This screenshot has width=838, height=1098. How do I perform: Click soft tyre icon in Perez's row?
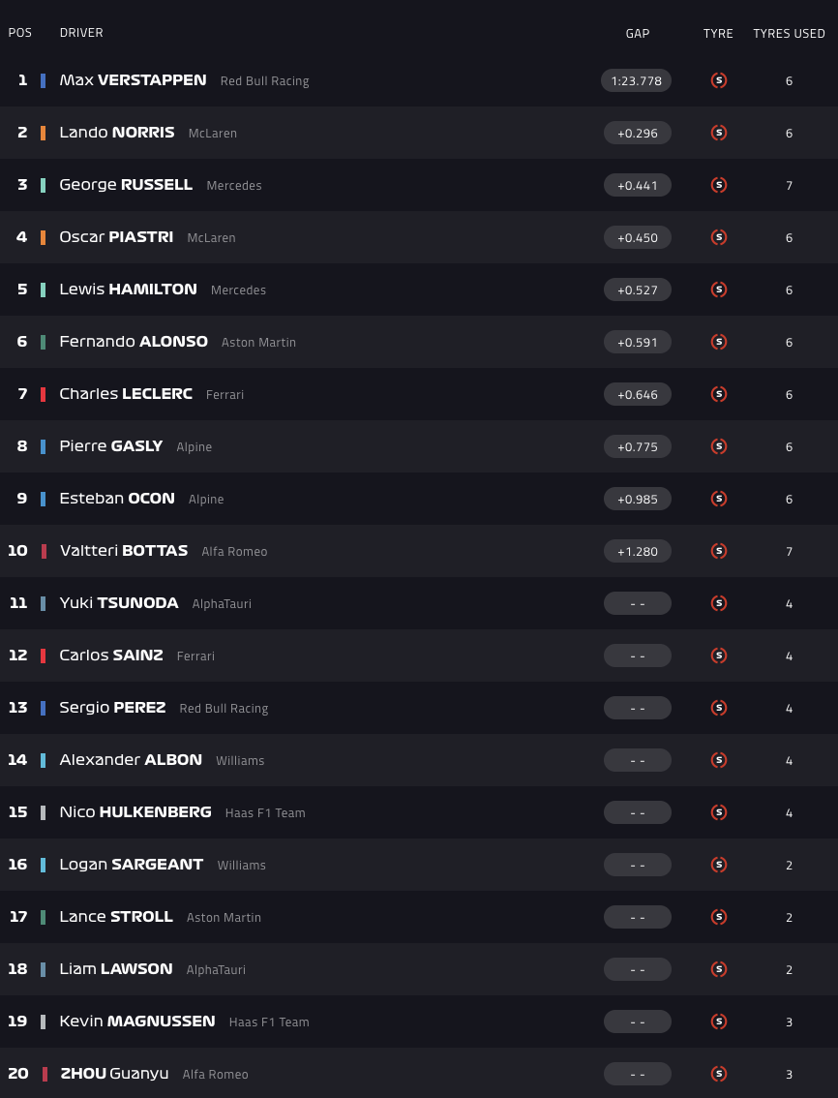(718, 708)
